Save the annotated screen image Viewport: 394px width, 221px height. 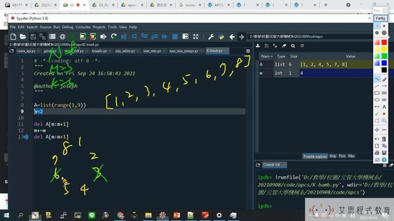point(384,153)
